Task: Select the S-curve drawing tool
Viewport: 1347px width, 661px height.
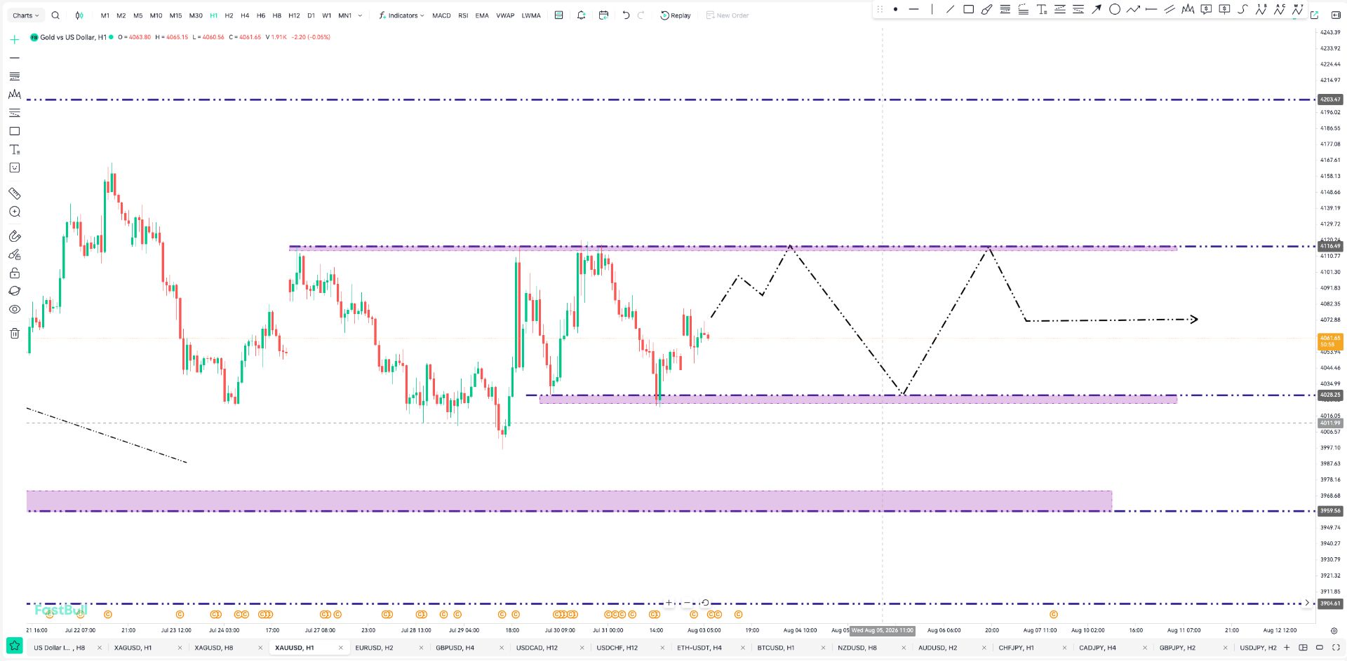Action: pos(1242,9)
